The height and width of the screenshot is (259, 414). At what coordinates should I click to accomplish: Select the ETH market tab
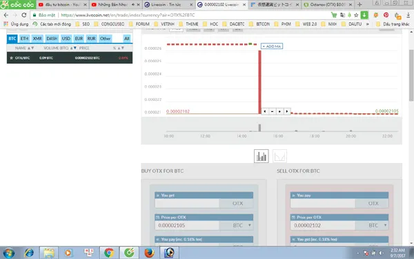[24, 39]
